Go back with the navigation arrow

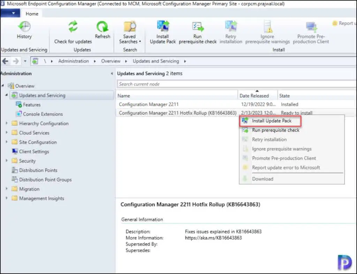tap(5, 61)
